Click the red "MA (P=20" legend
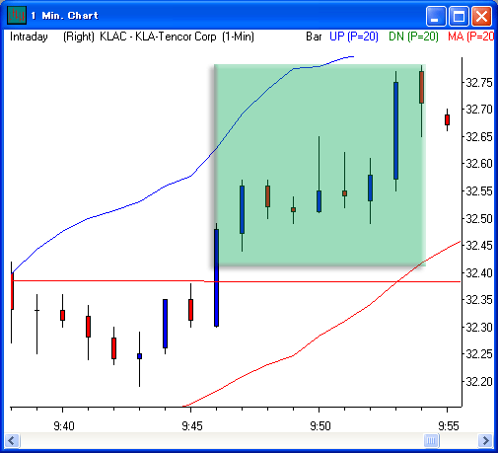 click(x=470, y=37)
